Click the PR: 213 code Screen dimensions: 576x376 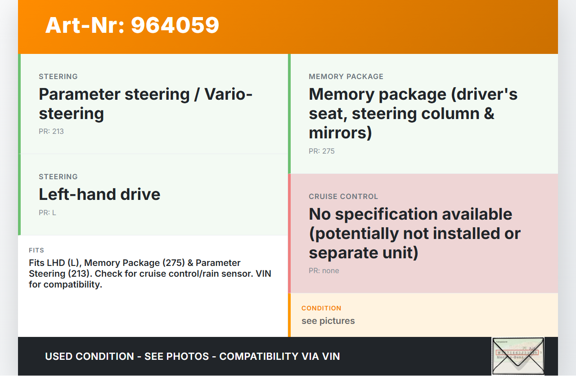(51, 132)
